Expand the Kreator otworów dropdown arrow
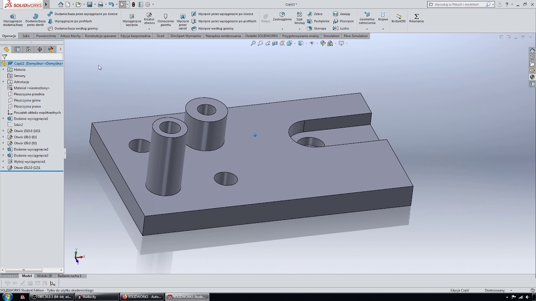 pos(149,29)
